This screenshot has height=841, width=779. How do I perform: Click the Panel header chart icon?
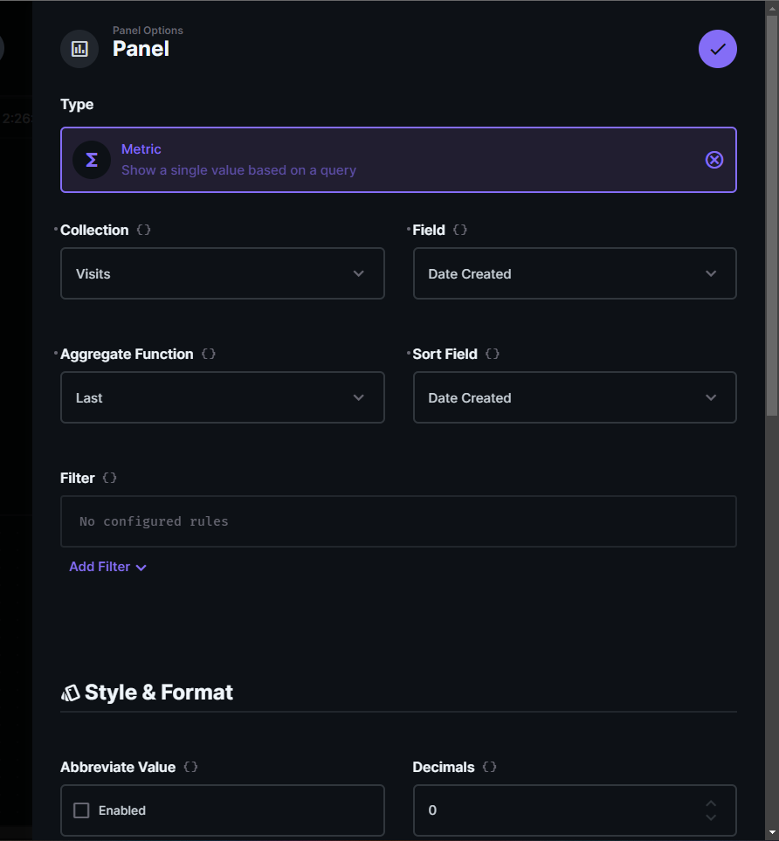[x=79, y=49]
